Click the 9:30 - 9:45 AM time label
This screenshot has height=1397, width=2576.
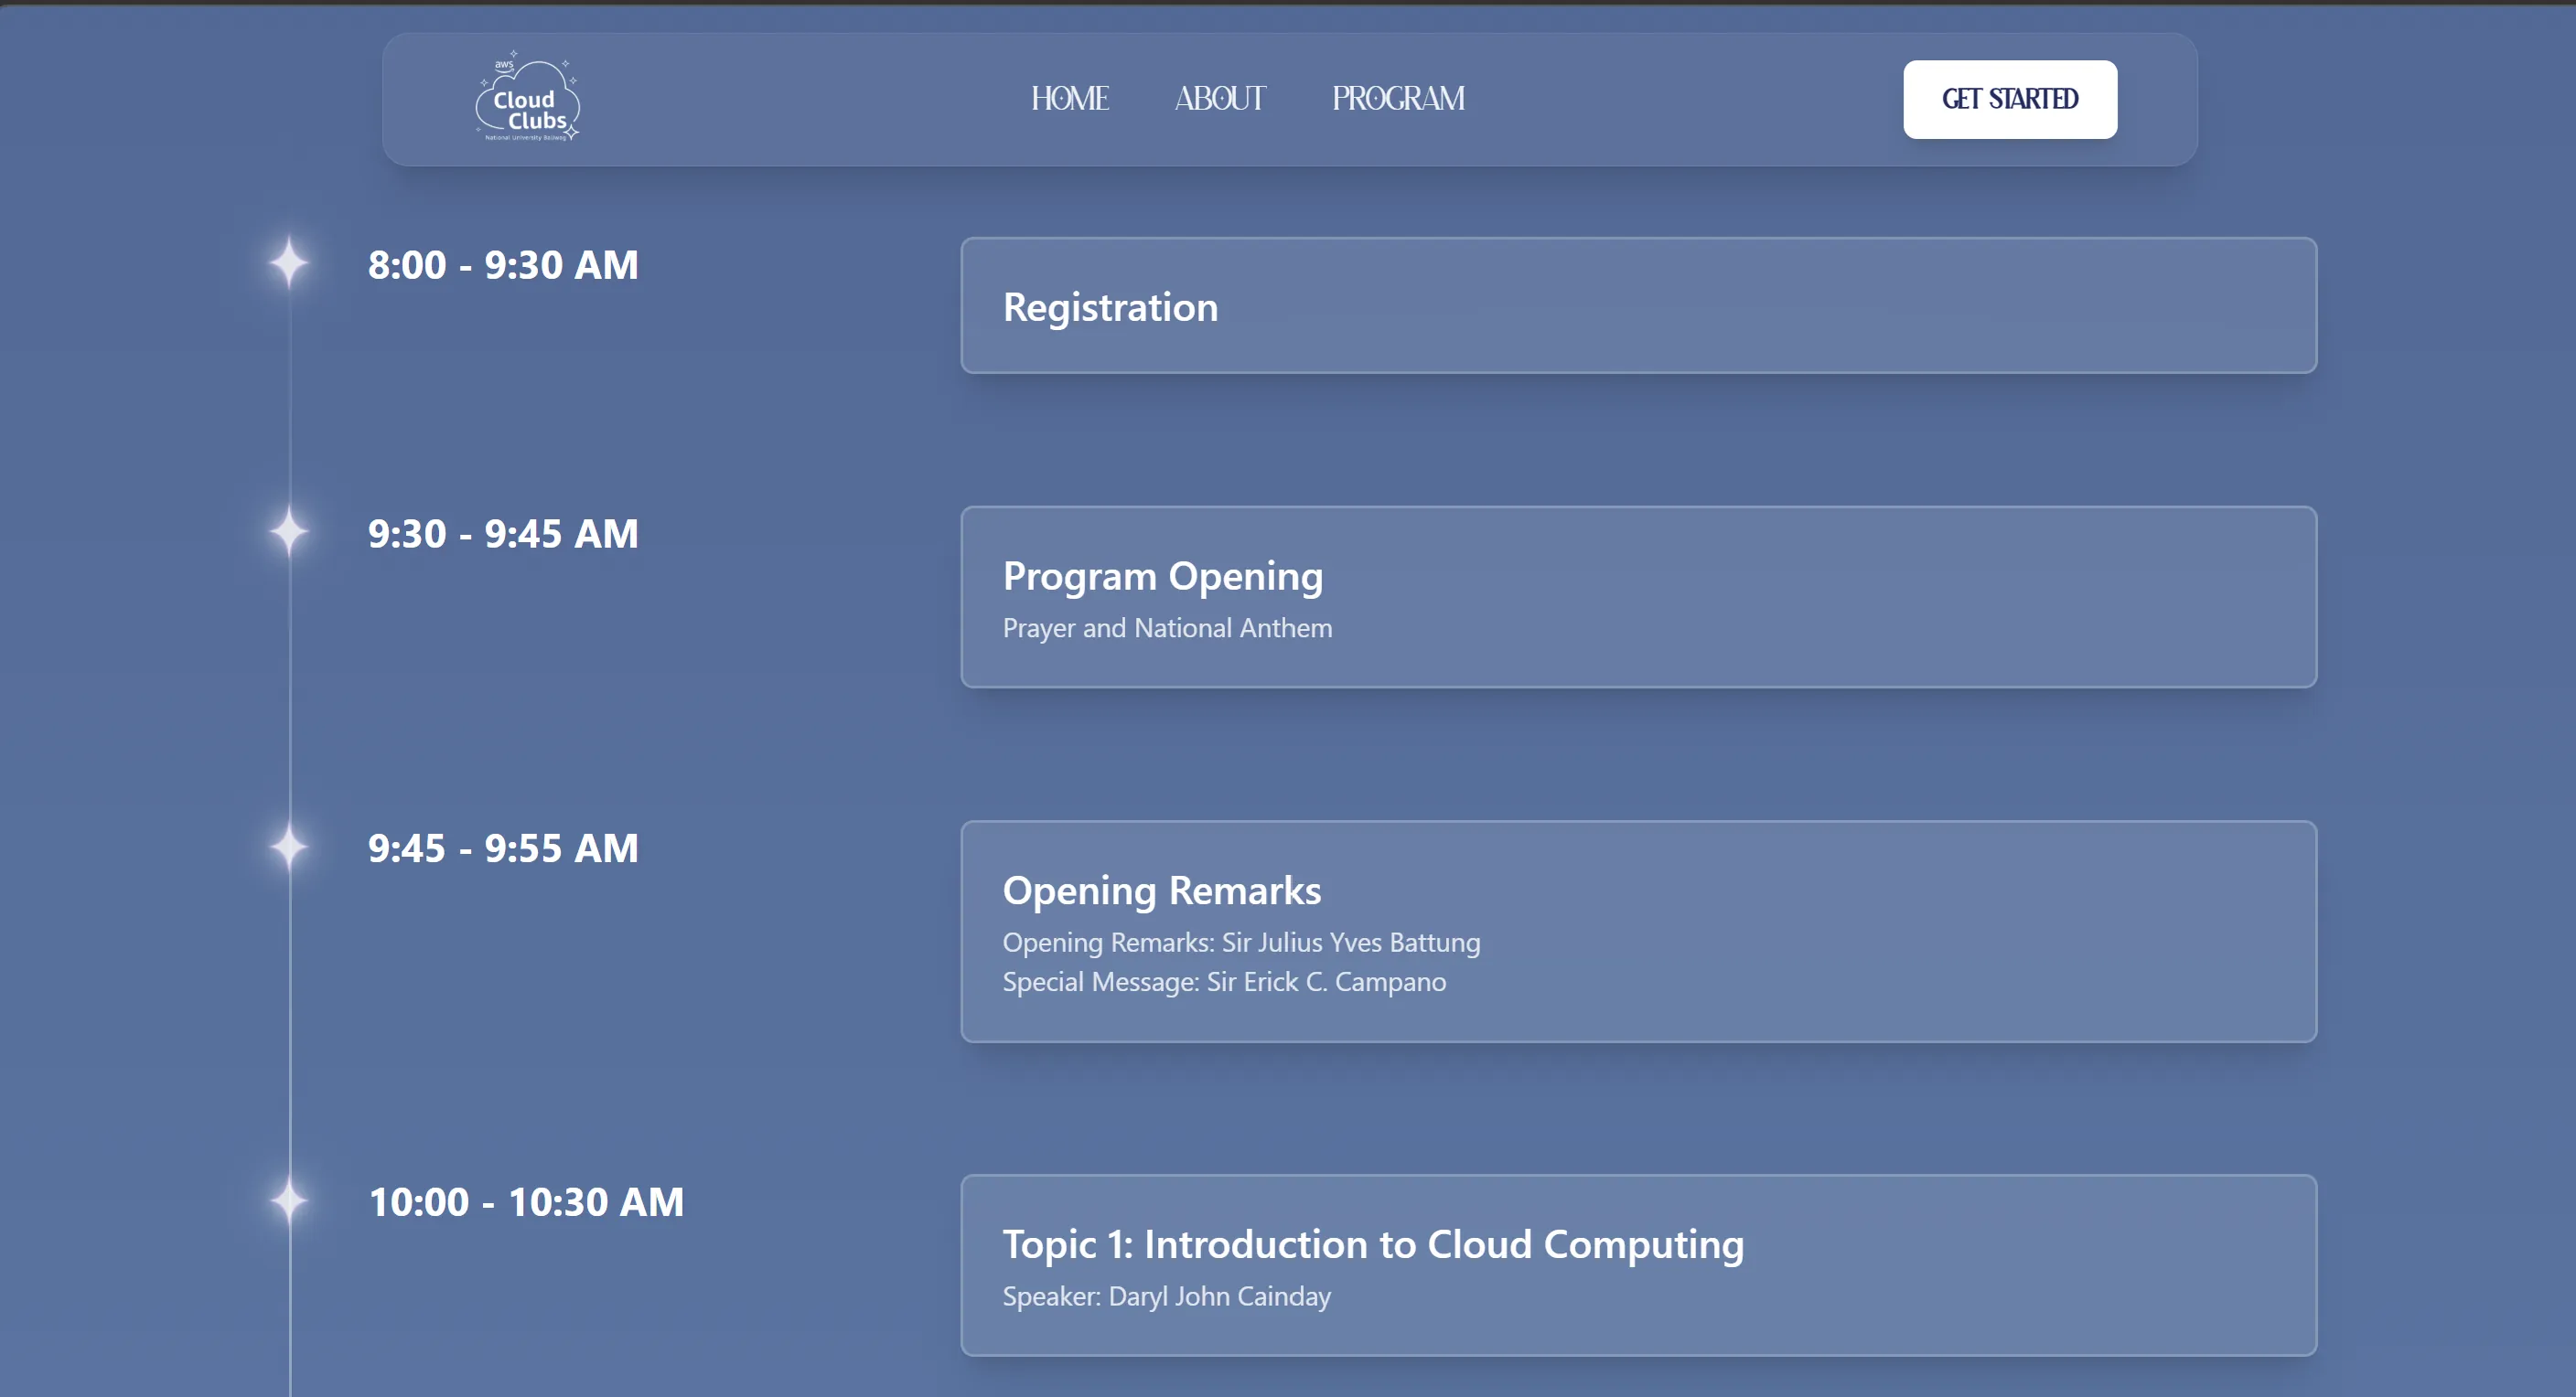tap(503, 535)
